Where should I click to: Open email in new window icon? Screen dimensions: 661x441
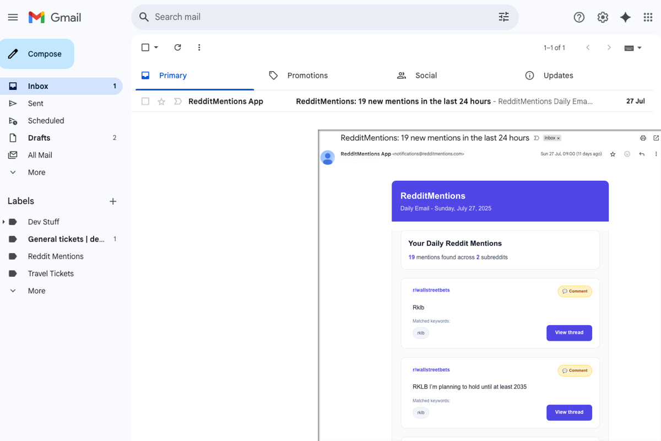tap(656, 138)
